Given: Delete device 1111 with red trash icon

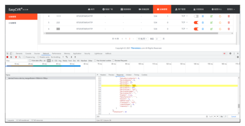Looking at the screenshot, I should (229, 16).
